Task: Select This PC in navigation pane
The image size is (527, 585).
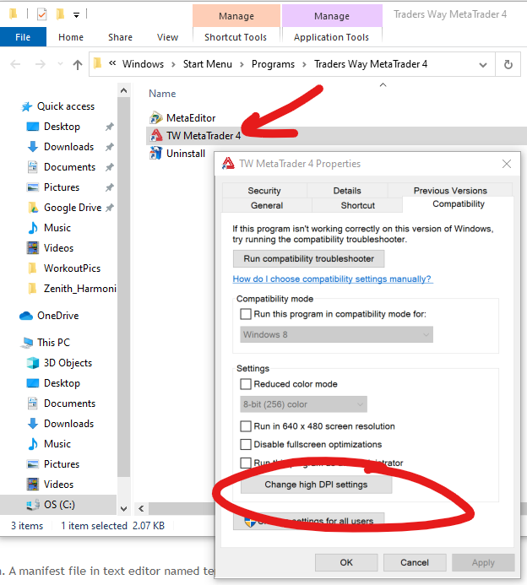Action: [x=45, y=343]
